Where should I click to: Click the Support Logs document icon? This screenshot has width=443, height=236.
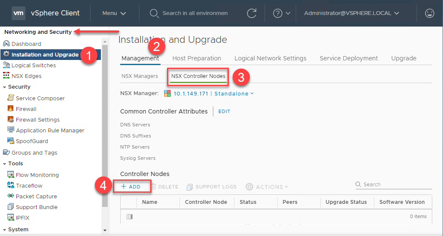[190, 187]
